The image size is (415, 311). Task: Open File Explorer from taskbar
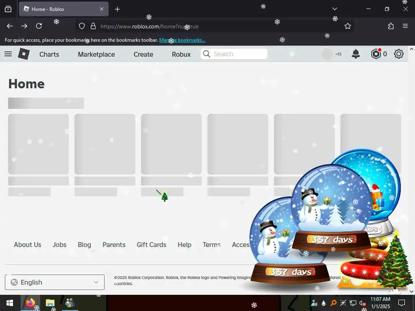click(50, 303)
